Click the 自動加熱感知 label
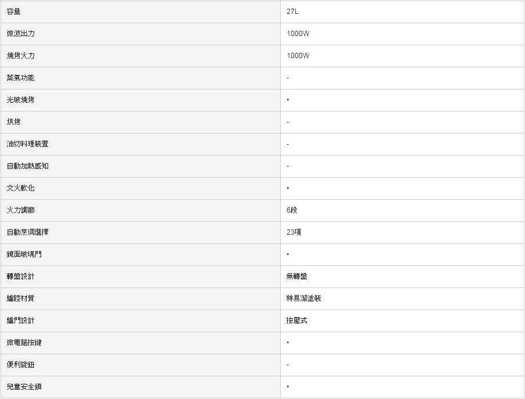The width and height of the screenshot is (525, 399). (28, 166)
